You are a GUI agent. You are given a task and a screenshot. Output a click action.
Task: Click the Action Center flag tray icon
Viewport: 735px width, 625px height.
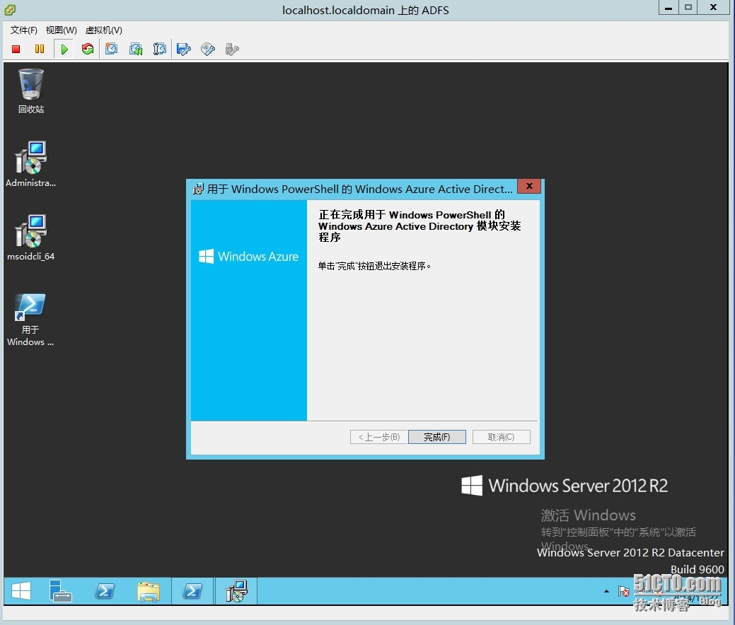click(x=623, y=591)
